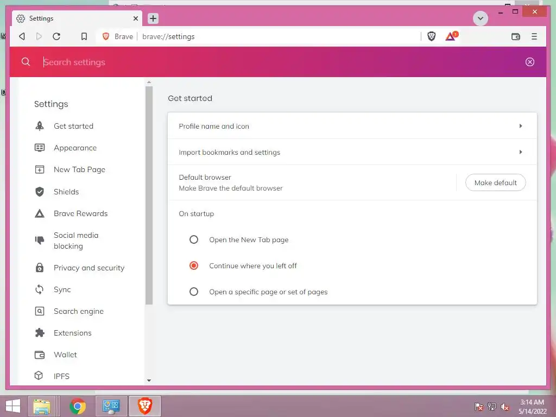Click the puzzle piece Extensions icon

point(39,333)
